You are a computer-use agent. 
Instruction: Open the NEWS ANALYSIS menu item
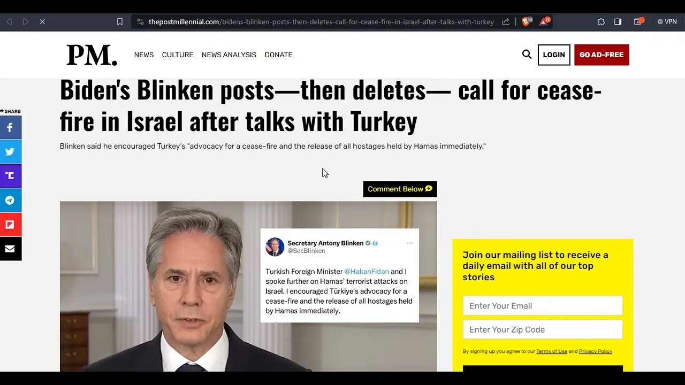point(229,55)
